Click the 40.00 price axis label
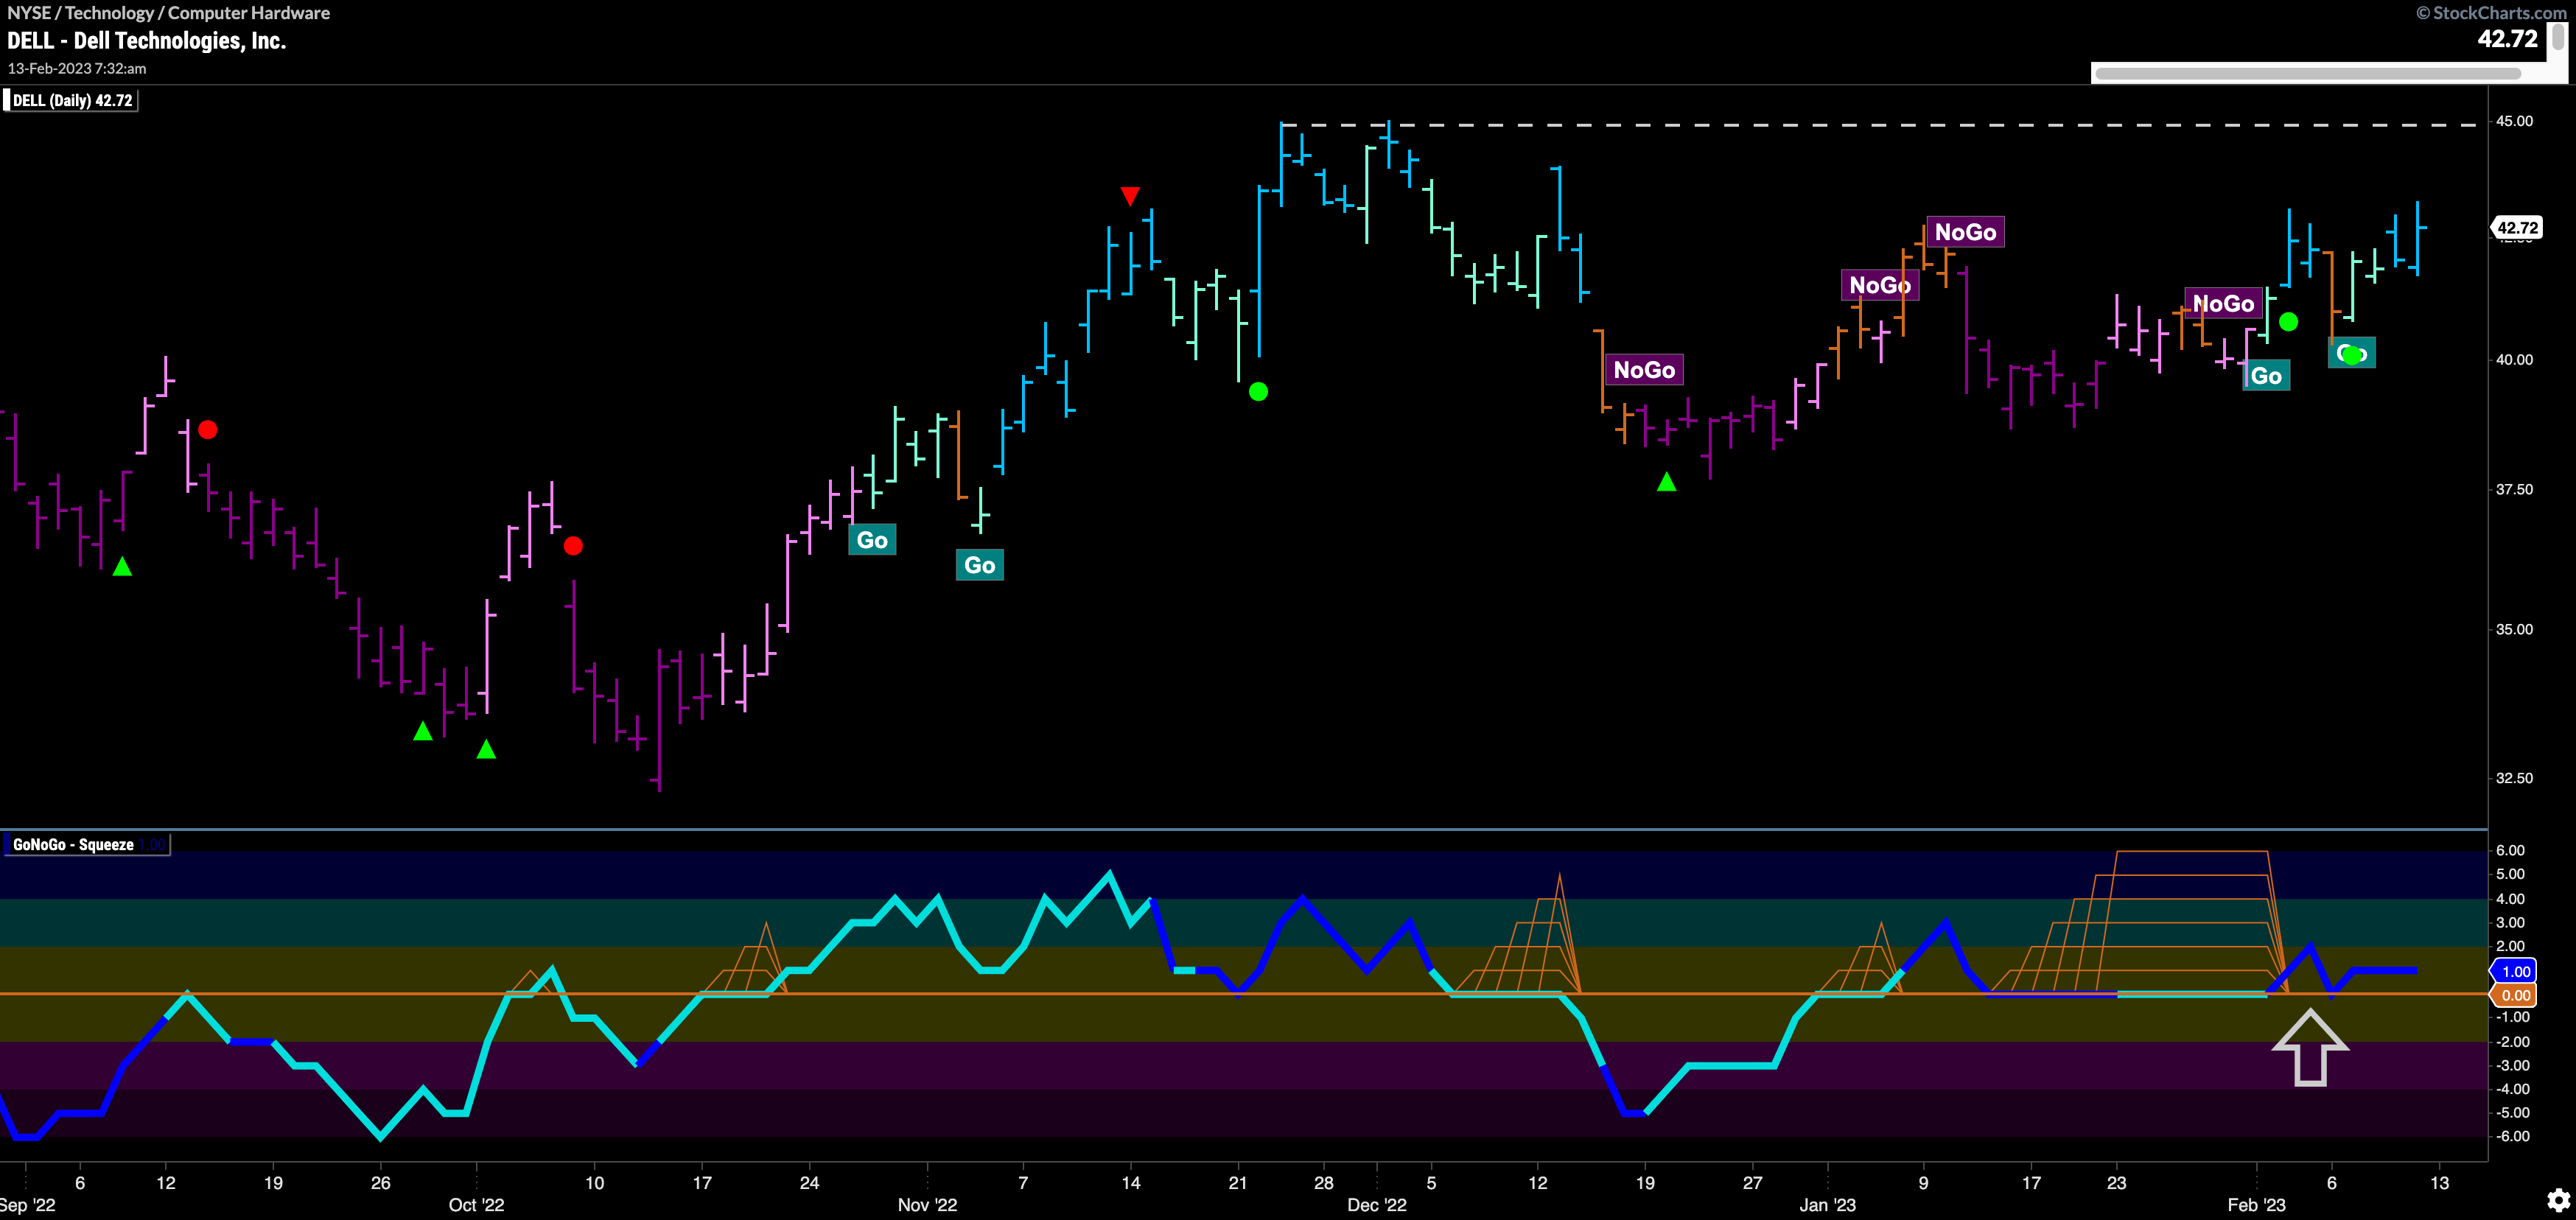 point(2514,360)
